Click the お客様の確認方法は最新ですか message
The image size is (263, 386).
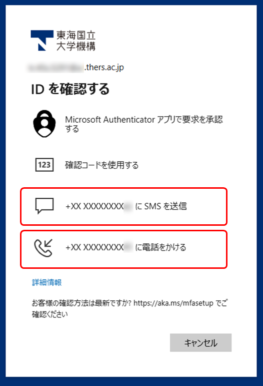pyautogui.click(x=130, y=308)
